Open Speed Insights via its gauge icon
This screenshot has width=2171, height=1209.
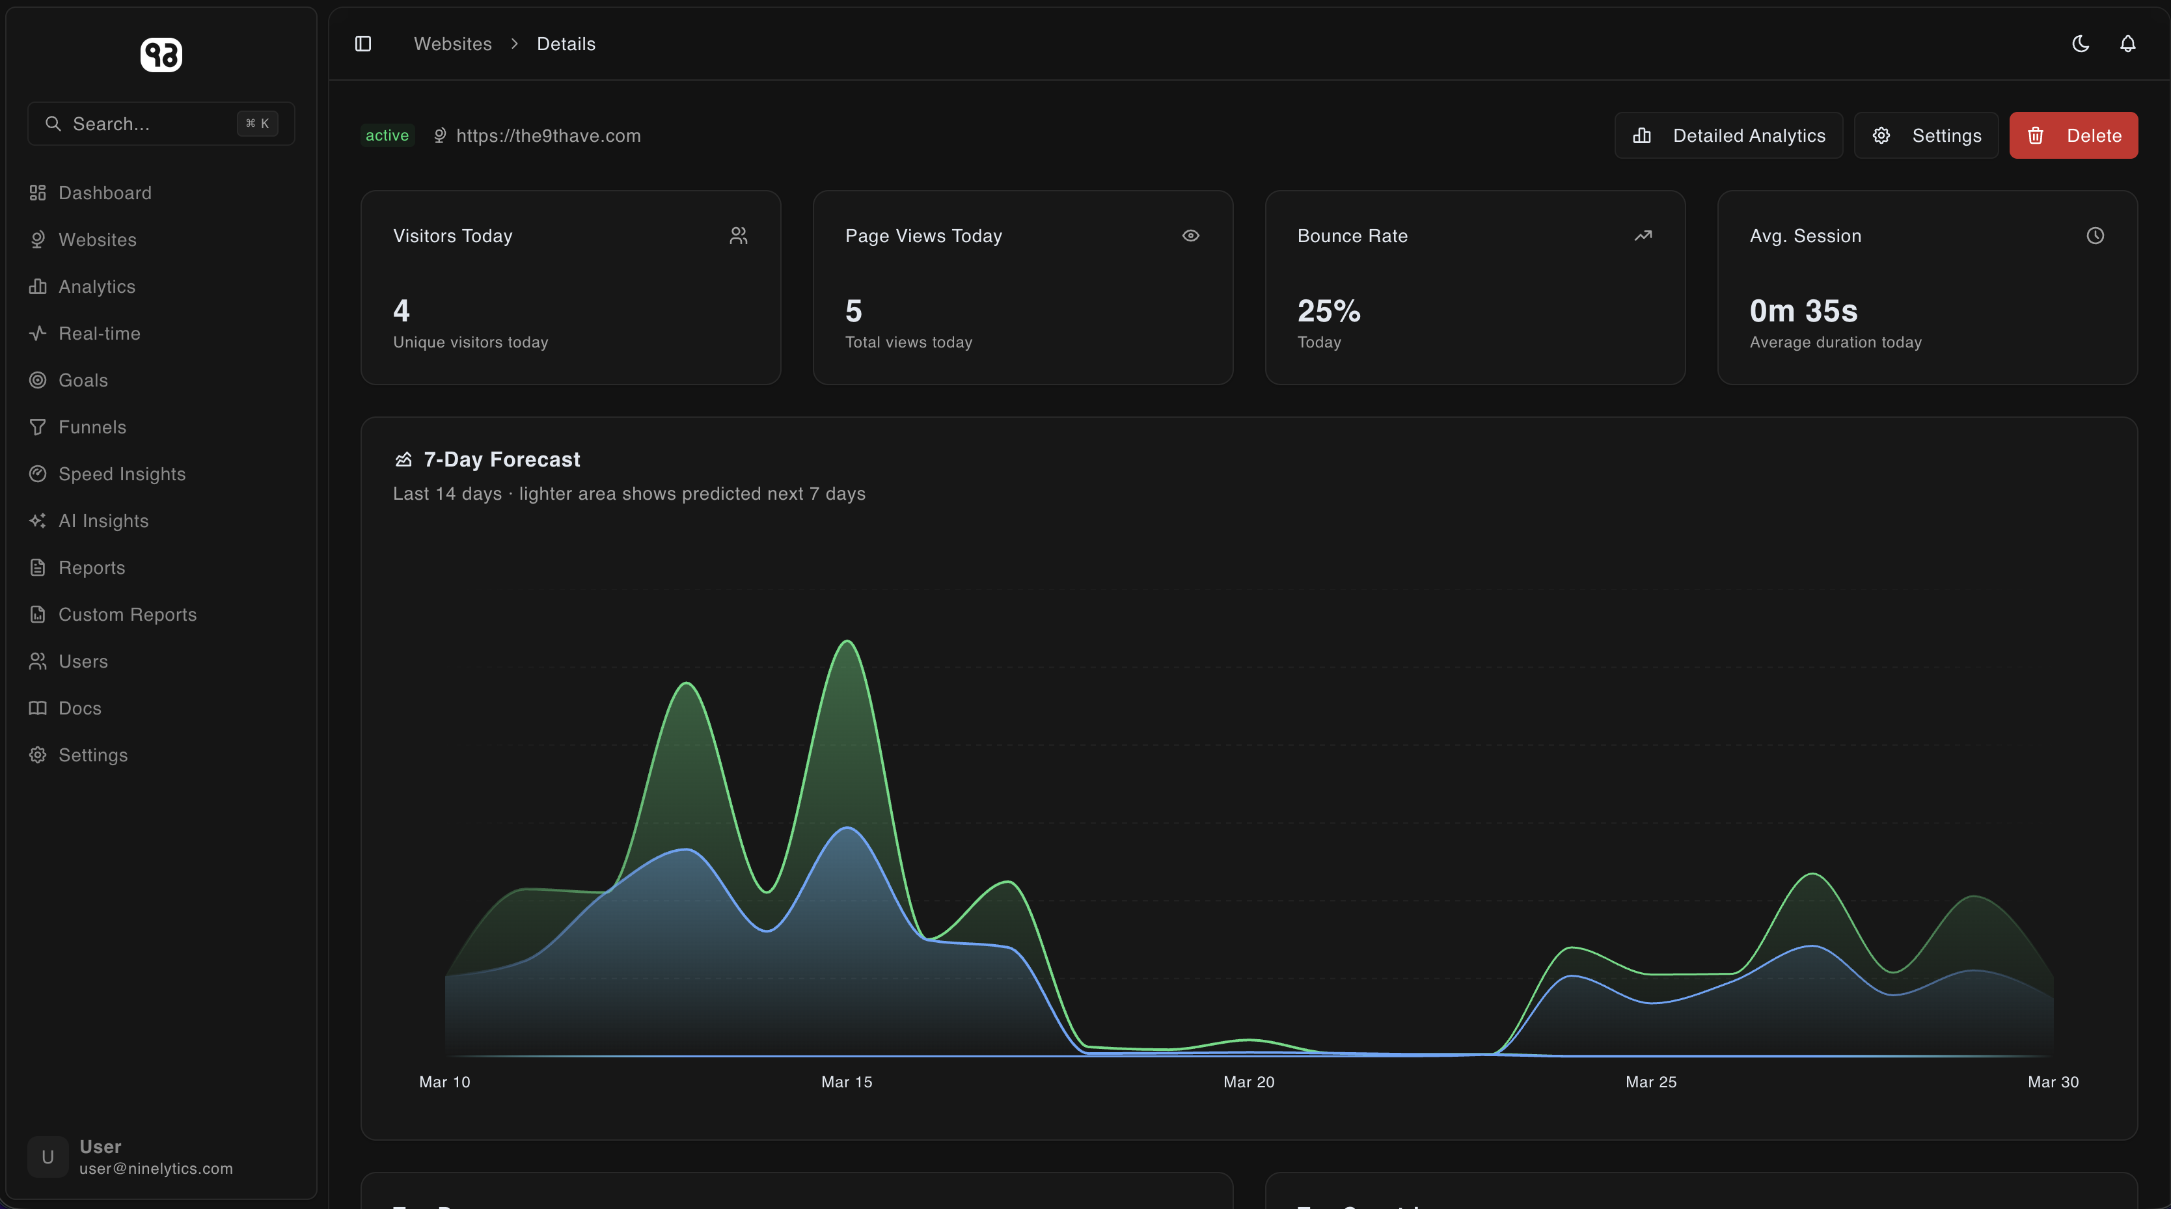(x=38, y=474)
